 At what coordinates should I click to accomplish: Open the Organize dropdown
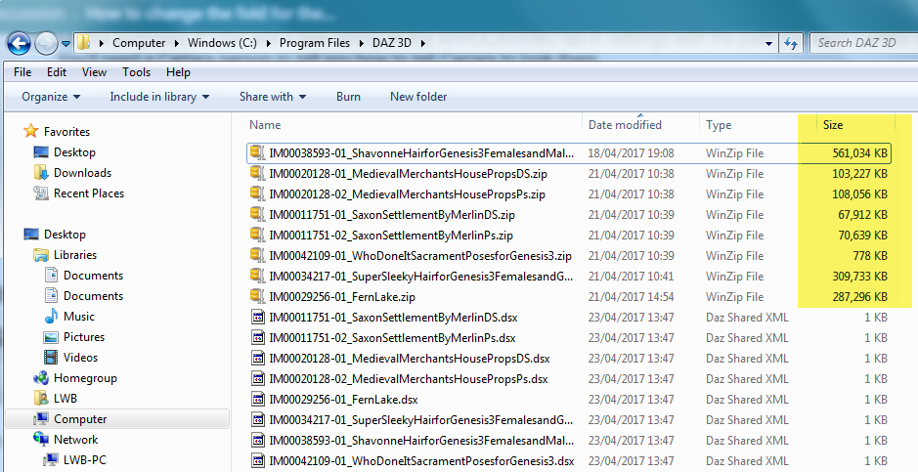[51, 97]
